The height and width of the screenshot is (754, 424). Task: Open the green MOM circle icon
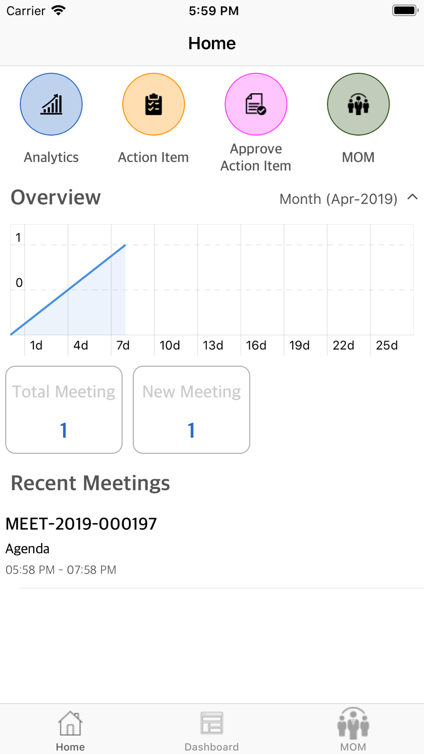coord(358,104)
